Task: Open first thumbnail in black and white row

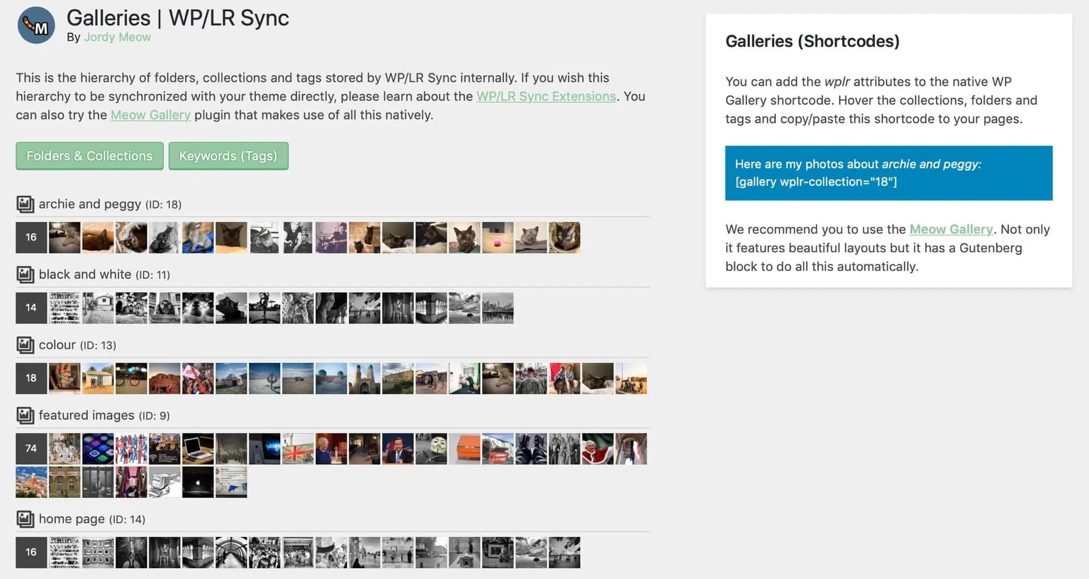Action: click(x=65, y=308)
